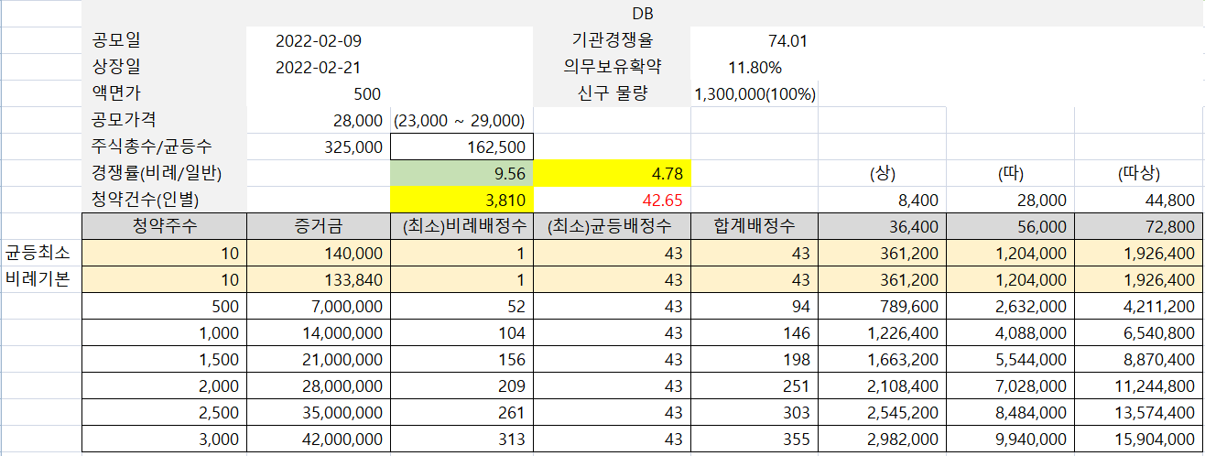
Task: Select the 133,840 deposit cell
Action: pyautogui.click(x=318, y=280)
